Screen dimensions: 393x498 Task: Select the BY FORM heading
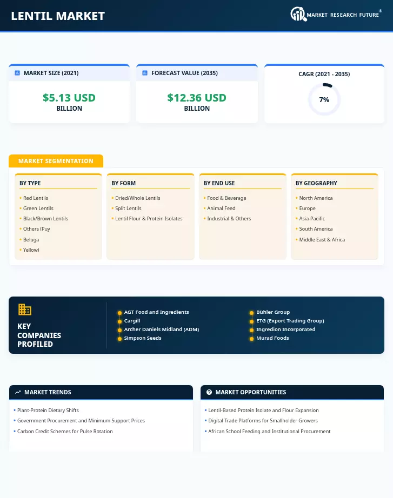(x=123, y=183)
